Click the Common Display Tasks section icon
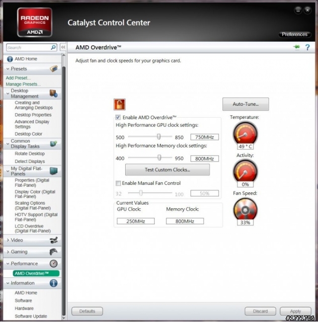This screenshot has width=318, height=322. click(54, 144)
